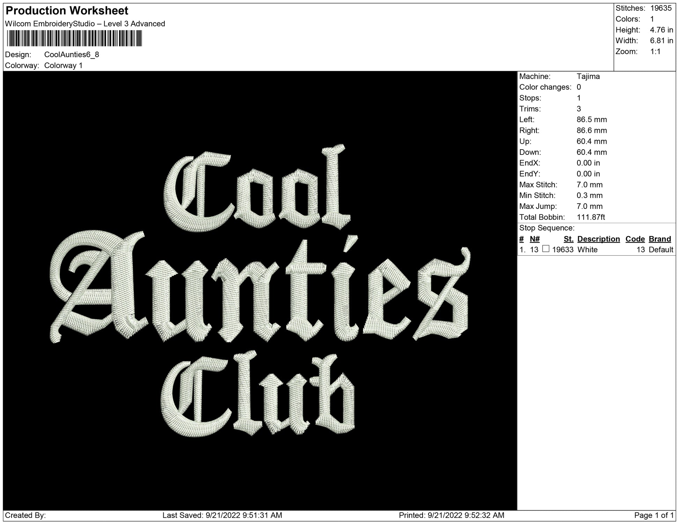Click the design name CoolAunties6_8
Image resolution: width=679 pixels, height=522 pixels.
click(72, 55)
